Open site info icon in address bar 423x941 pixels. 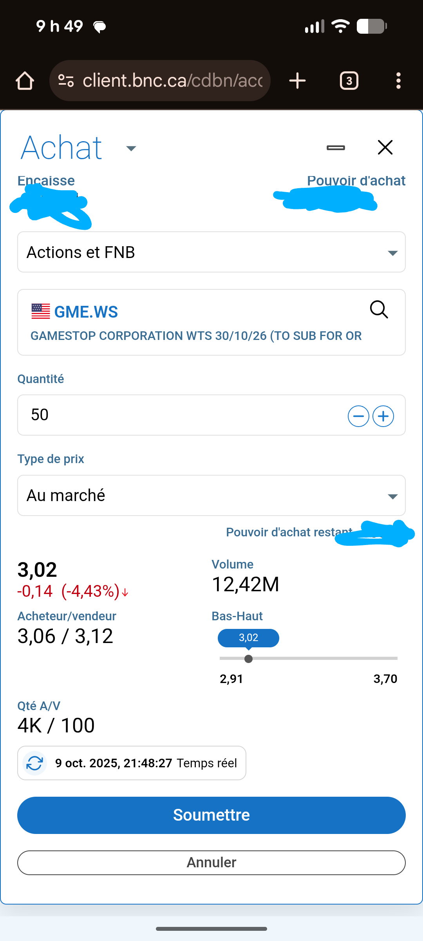pyautogui.click(x=66, y=81)
